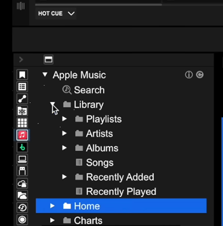This screenshot has height=226, width=223.
Task: Open the Apple Music sidebar icon
Action: point(22,135)
